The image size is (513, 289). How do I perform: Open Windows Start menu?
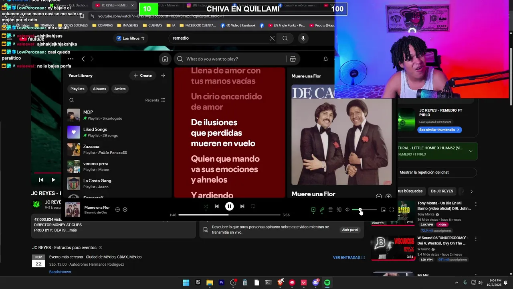[186, 283]
